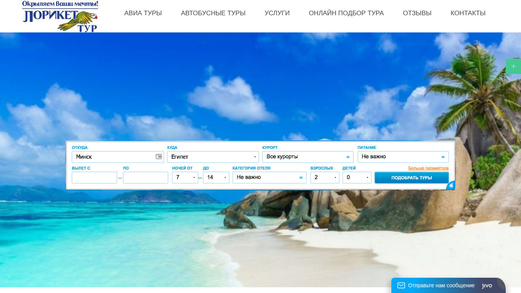Open the Отправьте нам сообщение chat

[441, 285]
